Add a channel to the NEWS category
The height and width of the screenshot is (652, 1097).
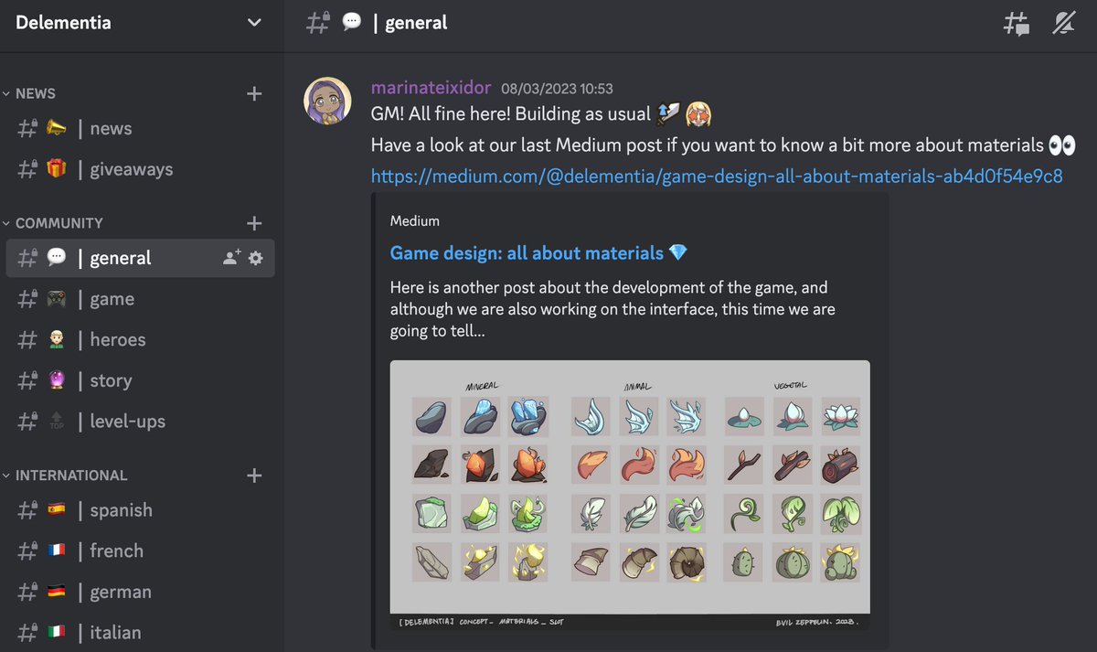pyautogui.click(x=255, y=93)
